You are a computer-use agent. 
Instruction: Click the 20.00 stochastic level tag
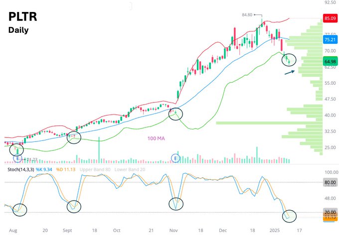330,213
